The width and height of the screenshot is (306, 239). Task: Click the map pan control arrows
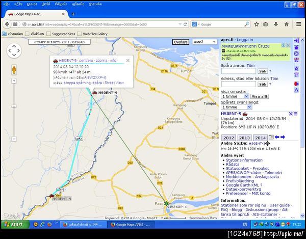coord(14,50)
